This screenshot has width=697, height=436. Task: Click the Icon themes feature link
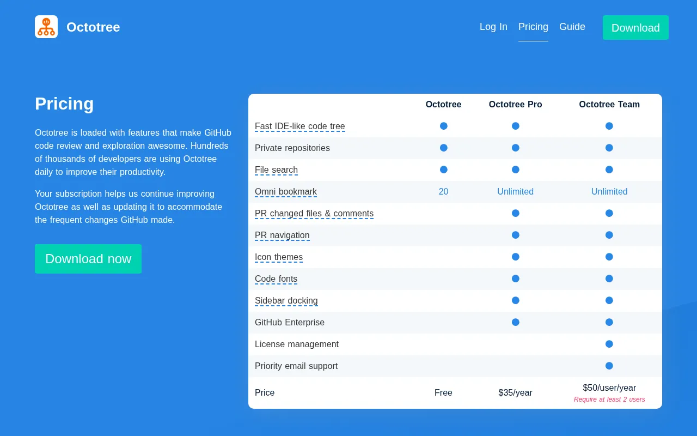point(279,257)
